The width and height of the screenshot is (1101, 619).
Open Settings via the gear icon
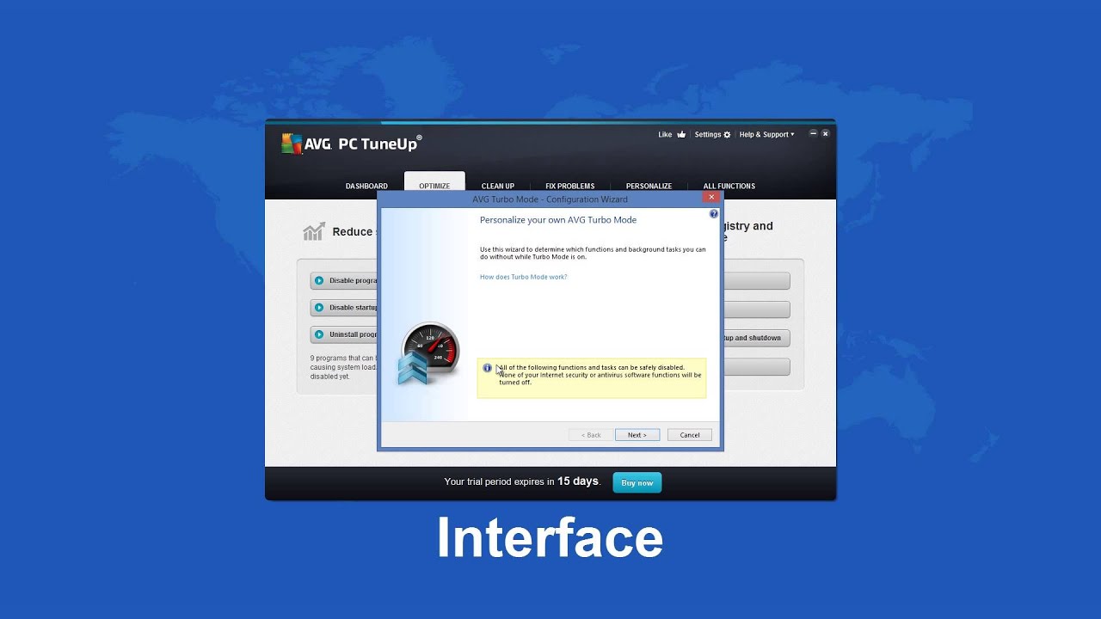point(727,135)
